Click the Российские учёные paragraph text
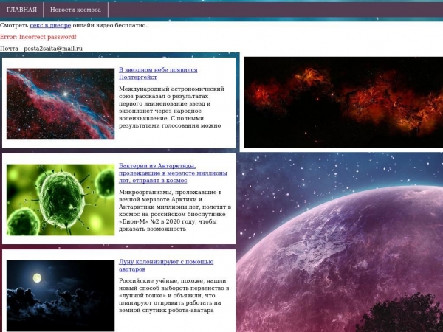The image size is (443, 332). tap(174, 296)
